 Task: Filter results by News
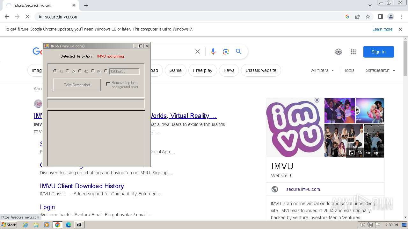point(229,70)
